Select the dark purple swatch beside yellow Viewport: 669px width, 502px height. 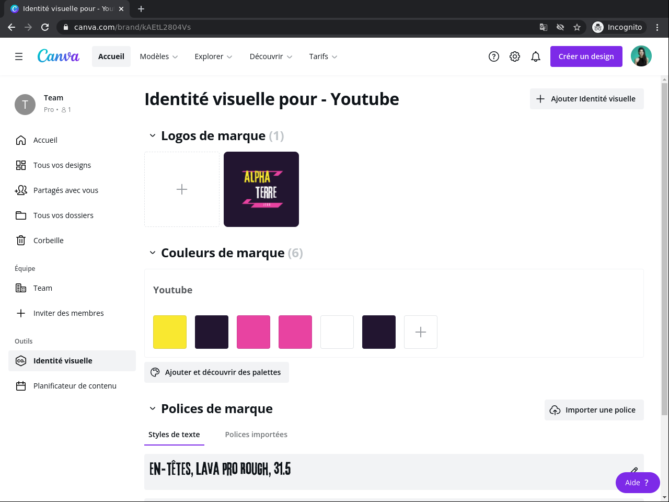pos(212,332)
